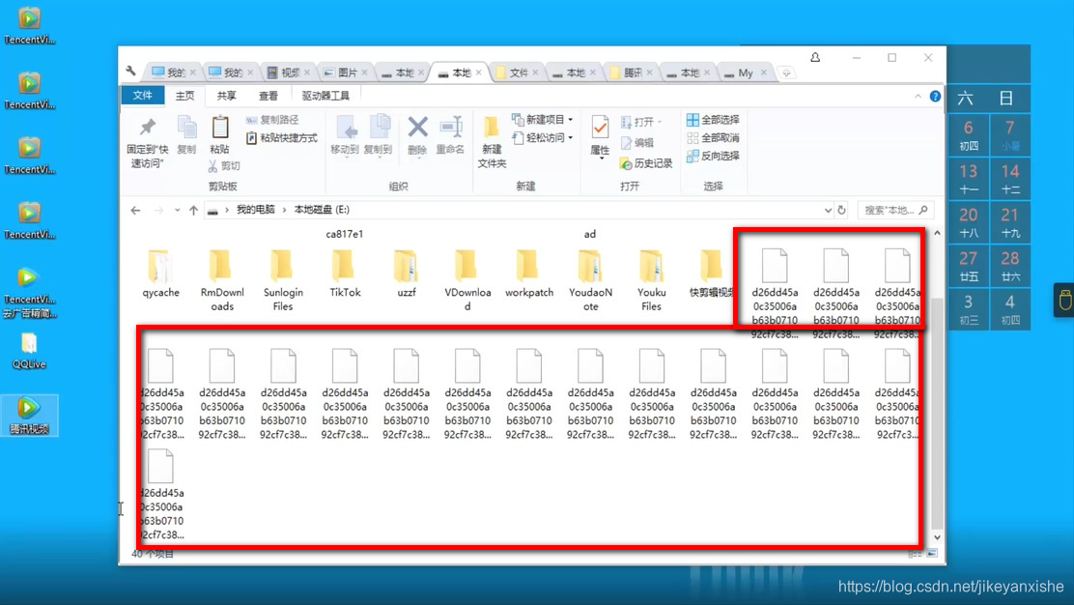Create a folder with 新建文件夹
This screenshot has width=1074, height=605.
[x=492, y=142]
